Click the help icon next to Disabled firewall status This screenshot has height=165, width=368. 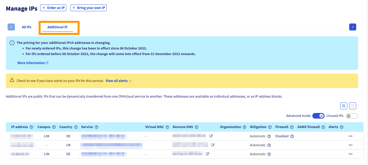point(292,136)
